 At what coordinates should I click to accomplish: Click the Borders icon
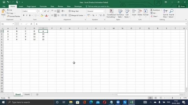[36, 15]
